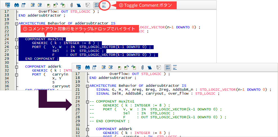Click Toggle Bookmark icon in top toolbar
The image size is (278, 137).
49,5
